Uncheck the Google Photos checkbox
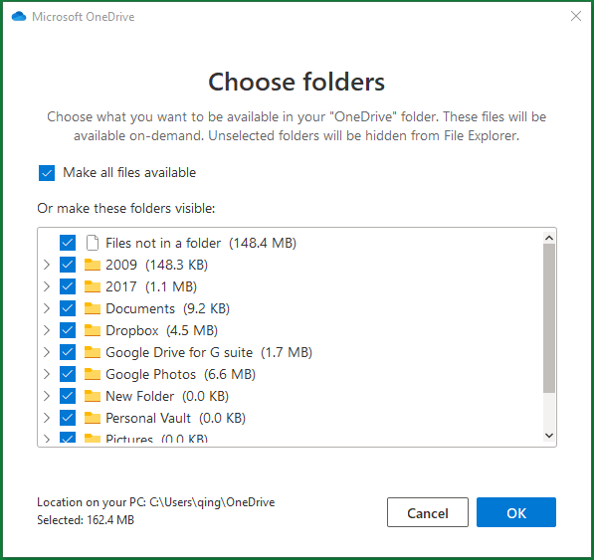This screenshot has height=560, width=594. [x=68, y=374]
